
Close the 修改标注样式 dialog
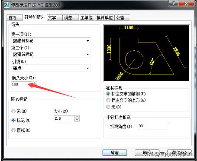[x=186, y=3]
